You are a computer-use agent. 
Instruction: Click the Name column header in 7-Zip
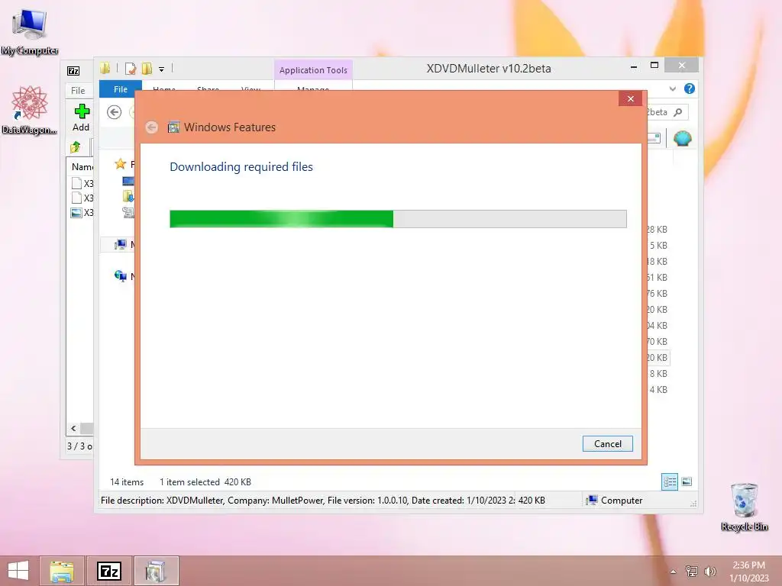tap(82, 167)
